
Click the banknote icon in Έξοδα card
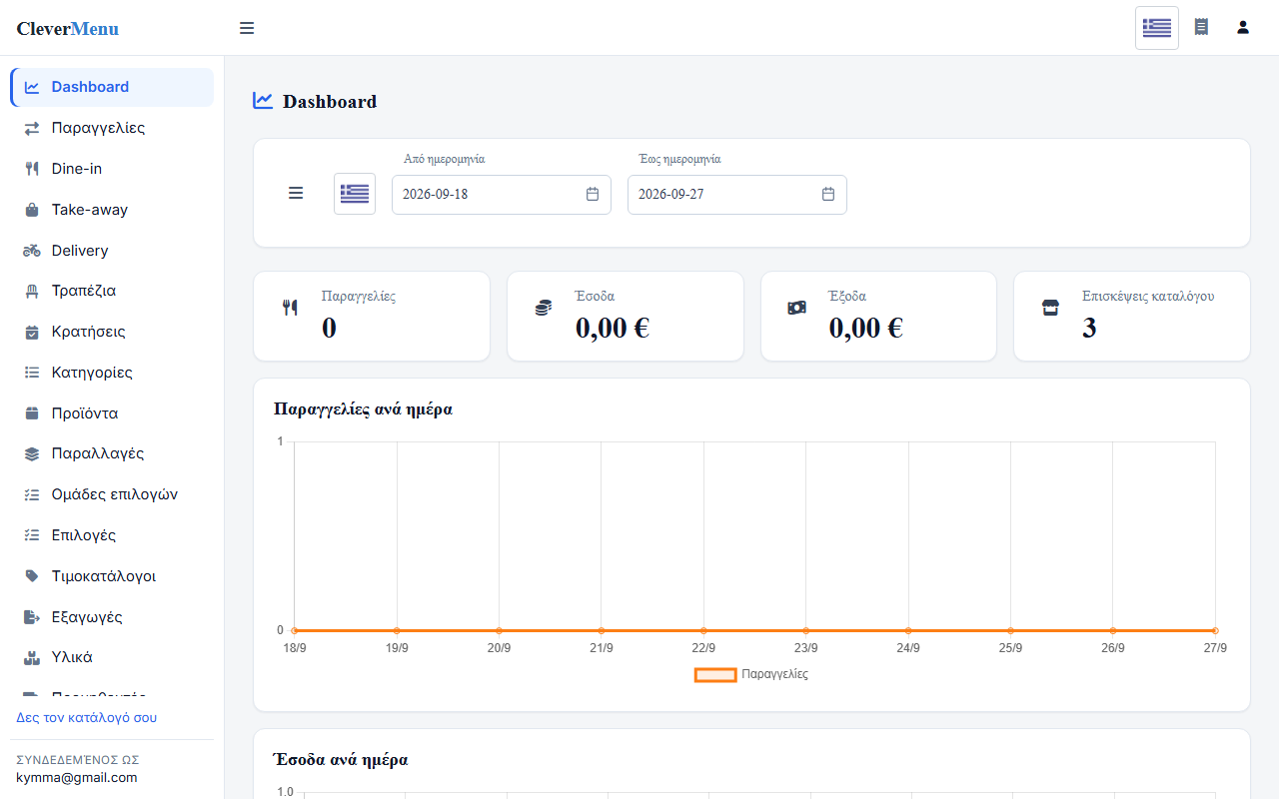796,308
